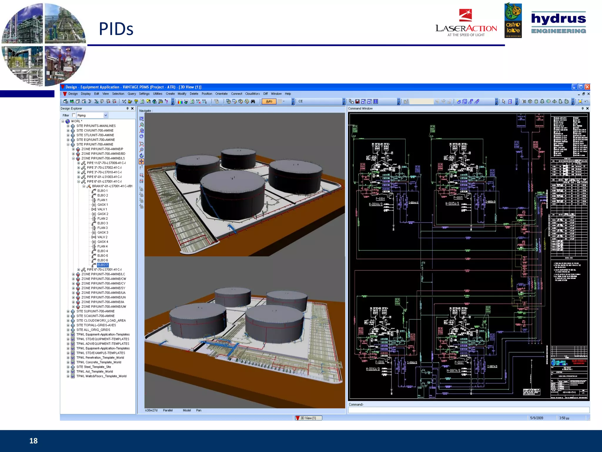Click the open folder icon in toolbar
This screenshot has width=602, height=452.
click(x=130, y=102)
